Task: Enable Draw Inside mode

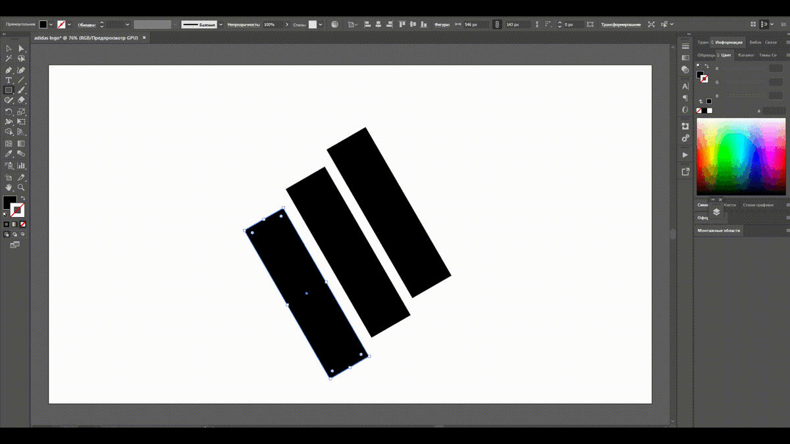Action: (22, 234)
